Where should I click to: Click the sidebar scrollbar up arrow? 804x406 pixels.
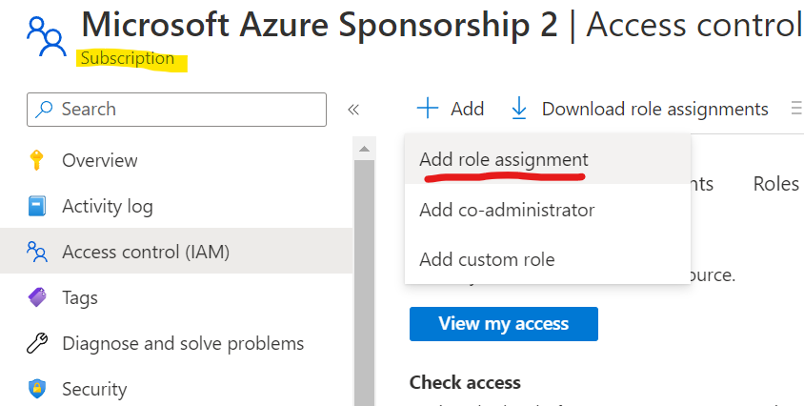[x=364, y=149]
